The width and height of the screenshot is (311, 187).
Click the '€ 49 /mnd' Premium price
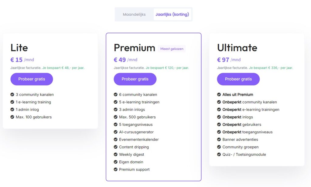(125, 60)
